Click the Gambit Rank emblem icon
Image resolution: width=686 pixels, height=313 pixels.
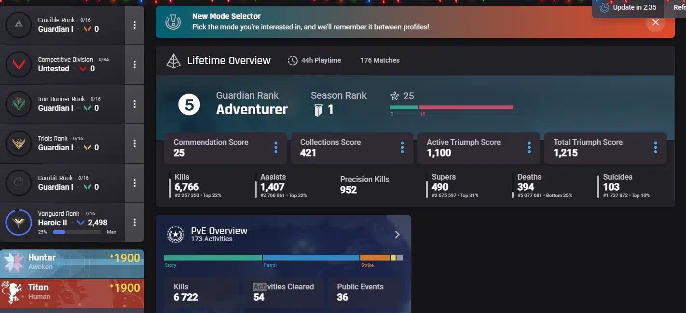[x=19, y=183]
